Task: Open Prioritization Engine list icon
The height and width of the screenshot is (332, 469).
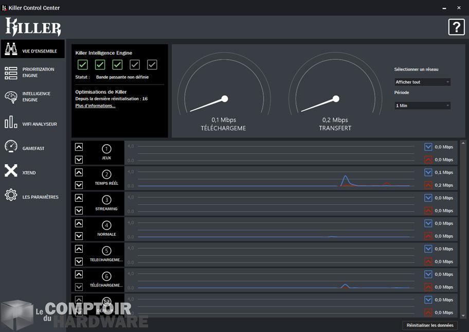Action: click(11, 73)
